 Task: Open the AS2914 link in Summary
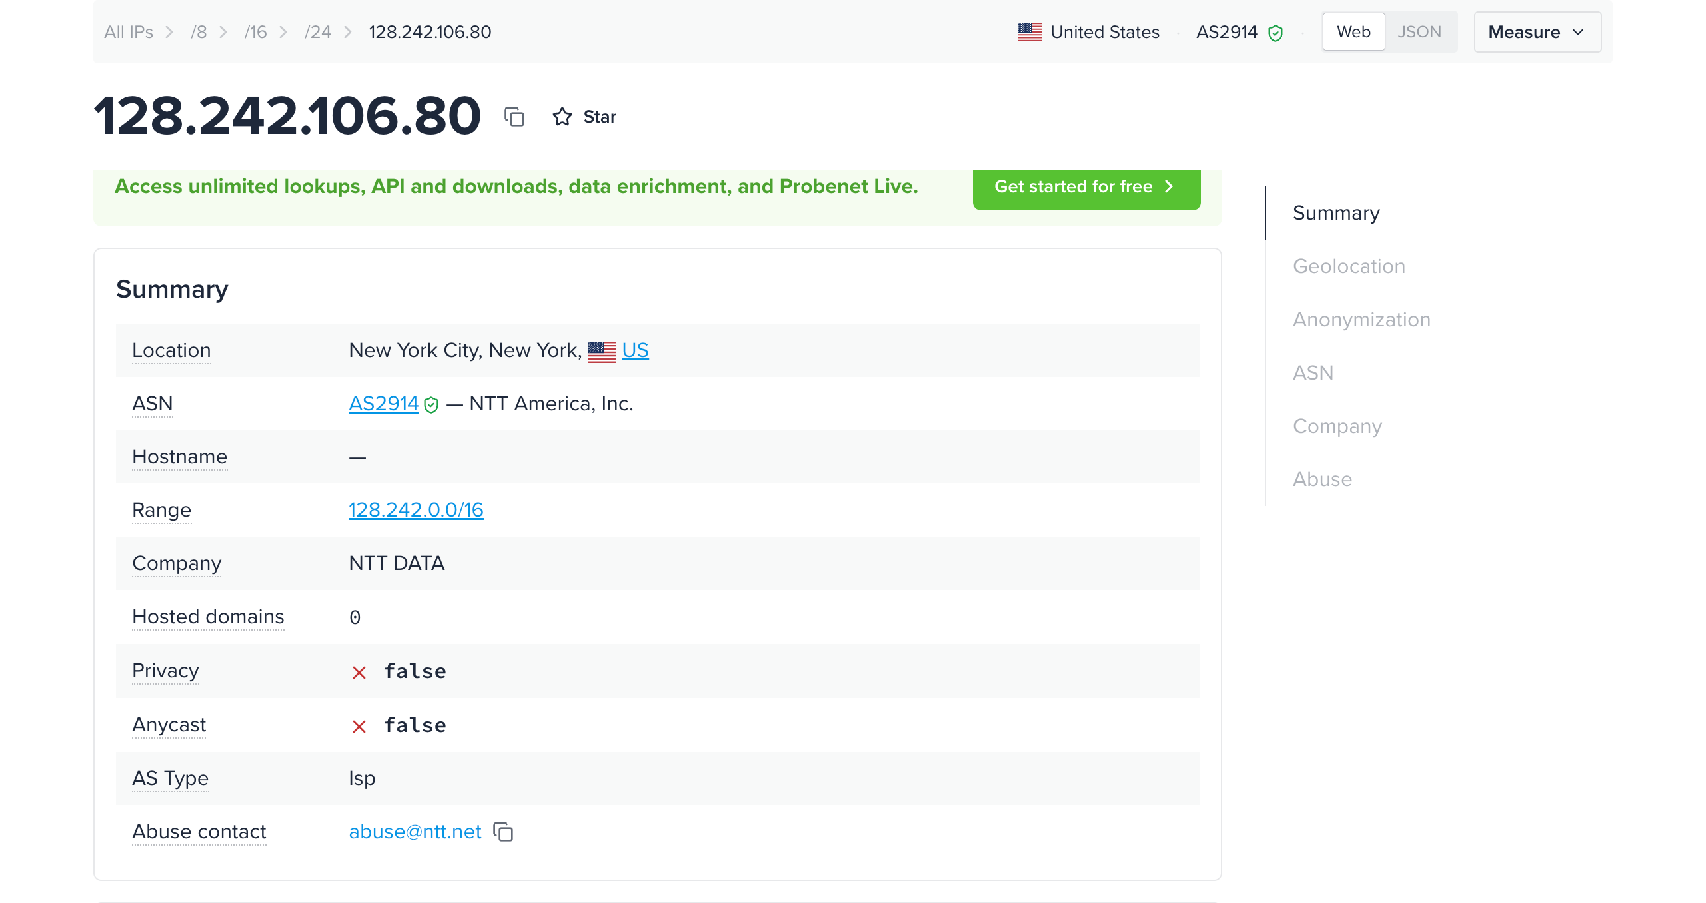384,404
